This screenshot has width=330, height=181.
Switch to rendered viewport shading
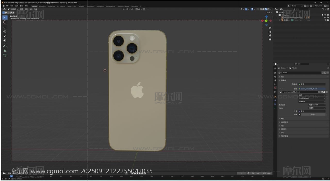pyautogui.click(x=268, y=9)
